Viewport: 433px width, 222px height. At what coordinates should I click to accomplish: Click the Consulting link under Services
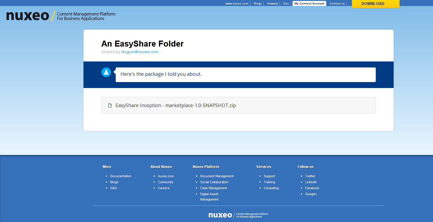coord(271,188)
